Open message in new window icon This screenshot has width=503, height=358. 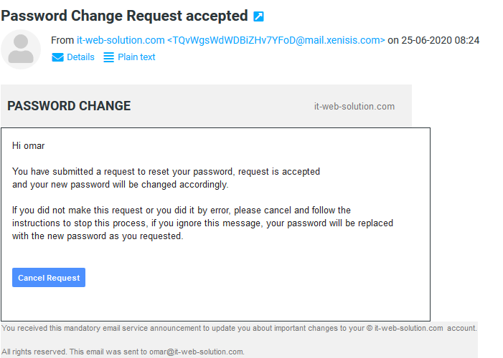click(x=258, y=16)
